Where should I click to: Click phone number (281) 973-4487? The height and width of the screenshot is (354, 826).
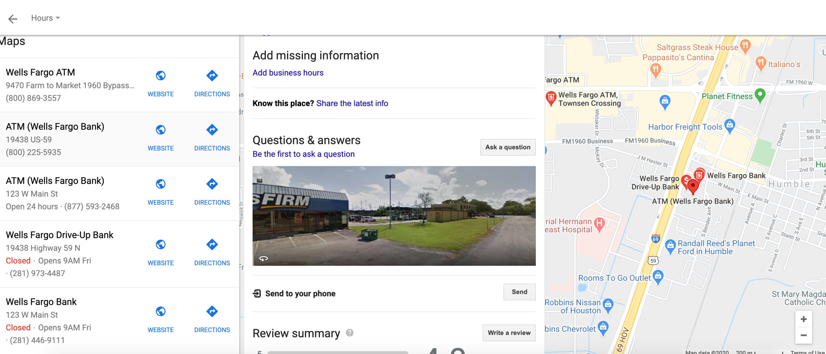coord(37,273)
